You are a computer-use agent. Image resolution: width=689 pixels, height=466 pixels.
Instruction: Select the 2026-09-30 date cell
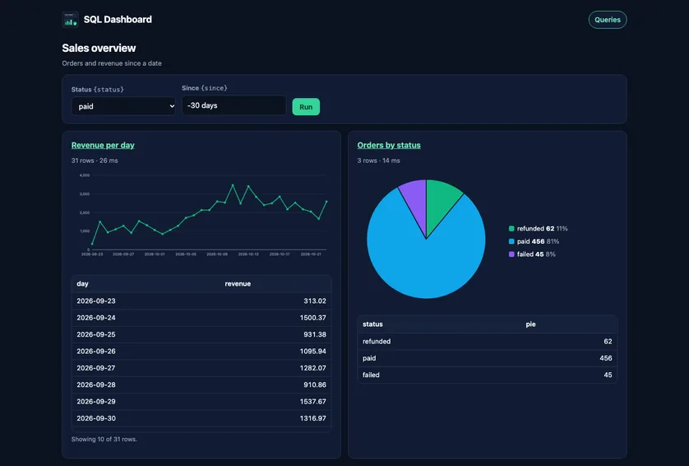[x=96, y=418]
